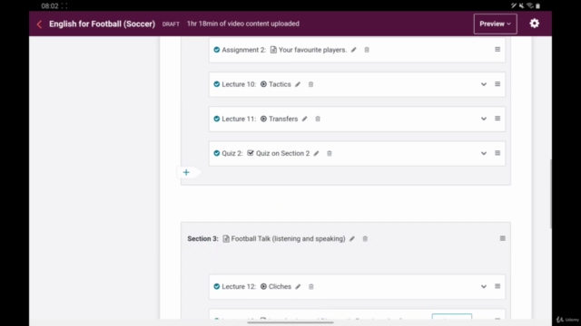Image resolution: width=581 pixels, height=326 pixels.
Task: Click Quiz 2 reorder handle
Action: [x=497, y=153]
